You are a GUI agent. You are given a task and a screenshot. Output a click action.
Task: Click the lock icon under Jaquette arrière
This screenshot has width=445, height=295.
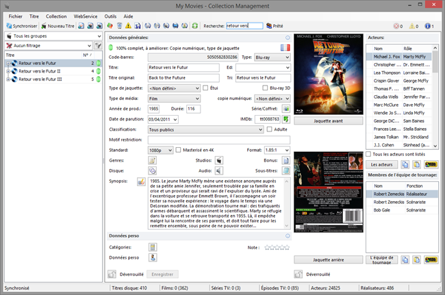click(298, 274)
